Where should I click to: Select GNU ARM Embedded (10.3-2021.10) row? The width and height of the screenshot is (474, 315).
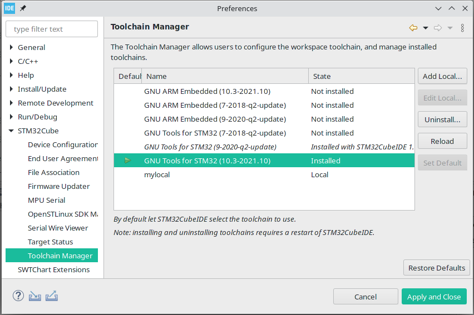click(x=264, y=91)
